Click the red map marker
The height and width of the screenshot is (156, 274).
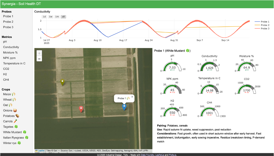pos(81,109)
